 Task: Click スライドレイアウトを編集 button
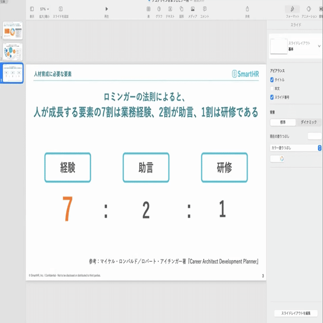296,313
